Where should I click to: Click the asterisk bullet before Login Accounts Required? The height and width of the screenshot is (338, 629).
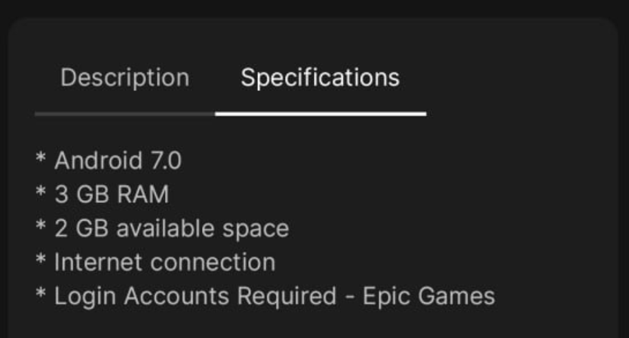click(x=41, y=292)
